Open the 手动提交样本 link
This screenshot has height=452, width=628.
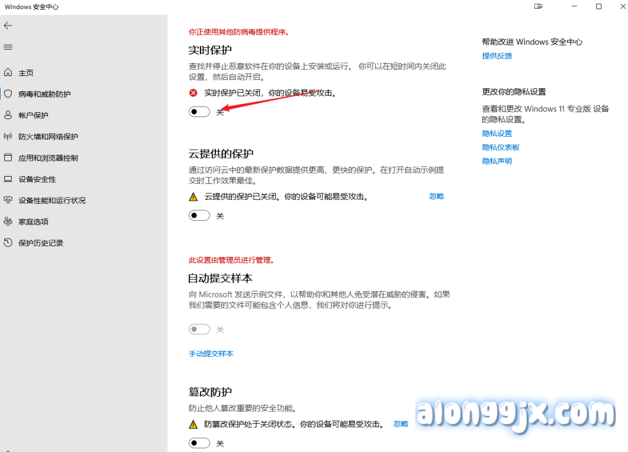[211, 354]
